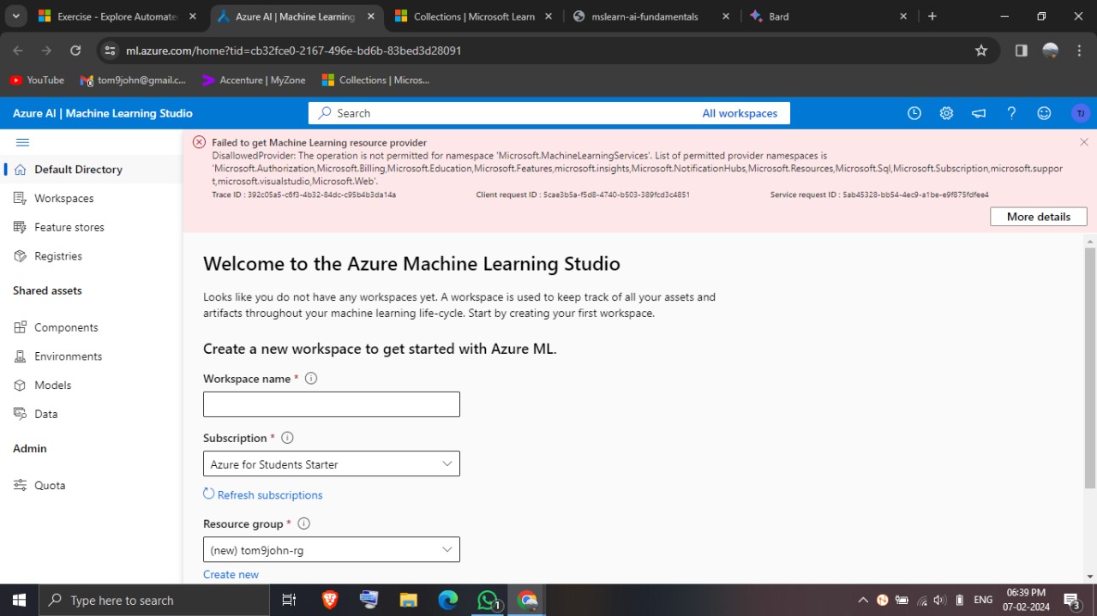The width and height of the screenshot is (1097, 616).
Task: Open Chrome three-dot menu
Action: pos(1079,51)
